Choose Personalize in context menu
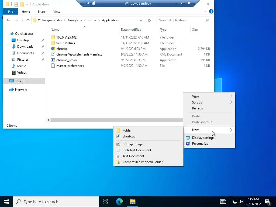This screenshot has width=276, height=207. pyautogui.click(x=209, y=144)
